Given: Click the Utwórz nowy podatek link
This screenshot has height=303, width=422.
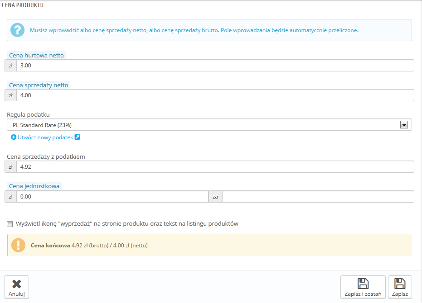Looking at the screenshot, I should tap(45, 137).
